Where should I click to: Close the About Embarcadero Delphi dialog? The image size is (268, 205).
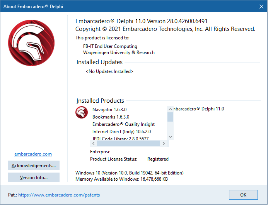coord(261,7)
